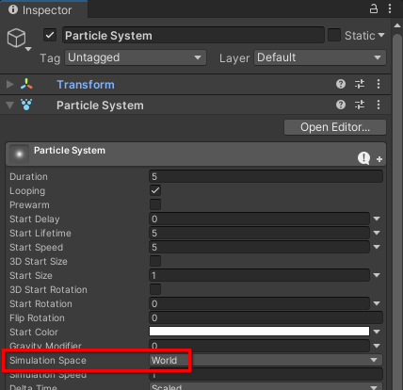403x390 pixels.
Task: Open Transform presets icon
Action: coord(360,84)
